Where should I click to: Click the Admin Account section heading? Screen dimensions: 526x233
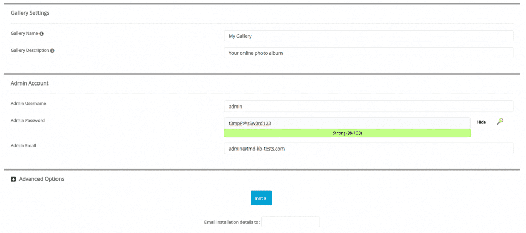pyautogui.click(x=30, y=83)
